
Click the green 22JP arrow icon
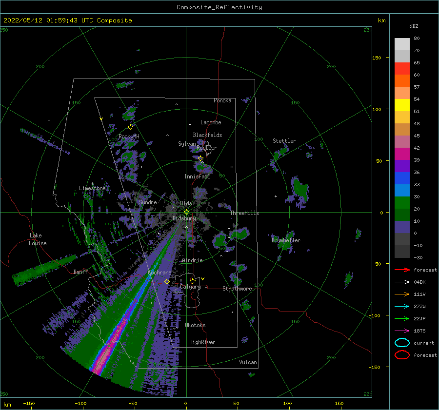(x=402, y=318)
